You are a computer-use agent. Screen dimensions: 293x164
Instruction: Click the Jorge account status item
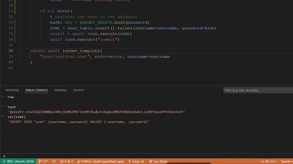click(136, 161)
